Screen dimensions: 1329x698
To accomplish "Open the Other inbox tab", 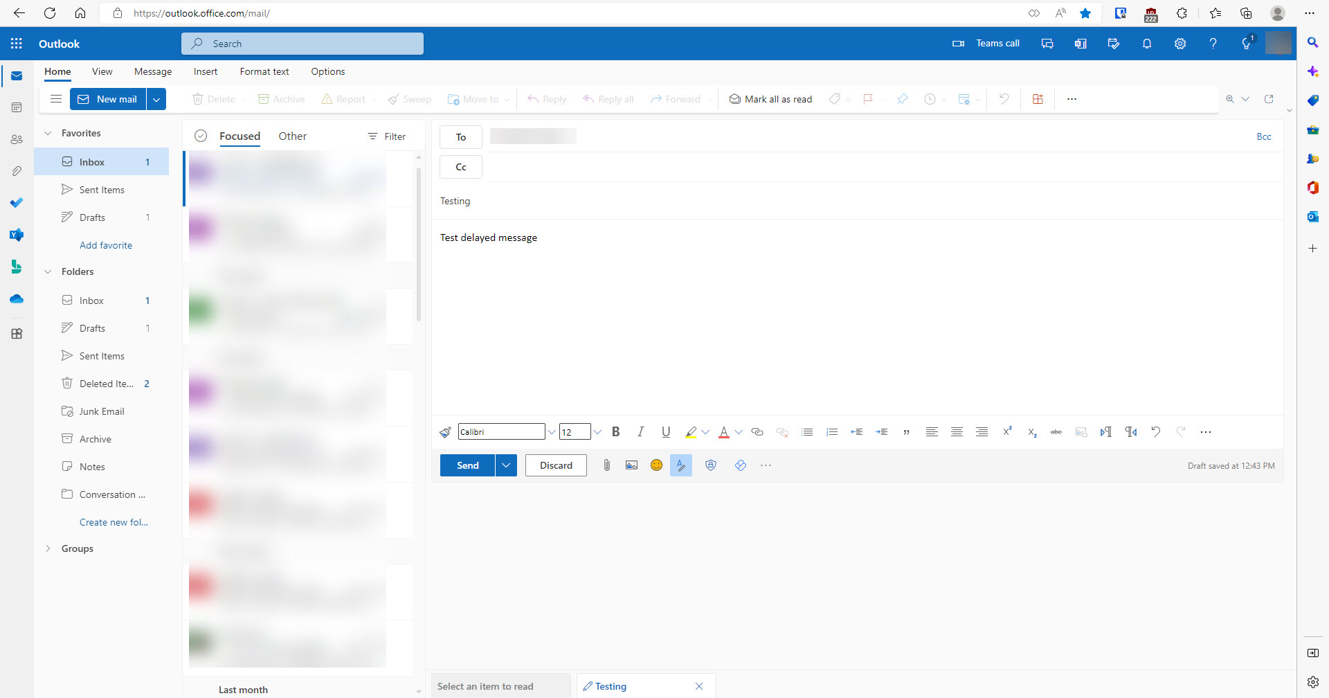I will coord(292,136).
